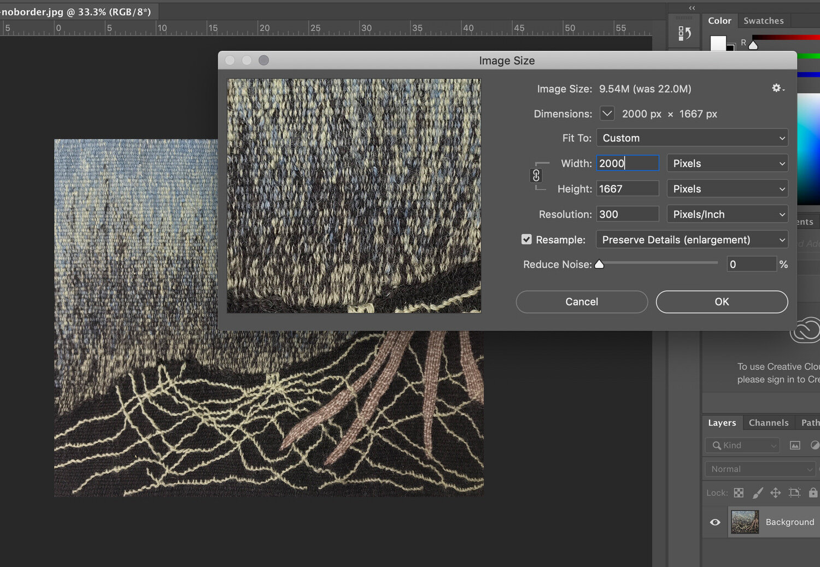Hide the Background layer visibility eye
The height and width of the screenshot is (567, 820).
(714, 522)
